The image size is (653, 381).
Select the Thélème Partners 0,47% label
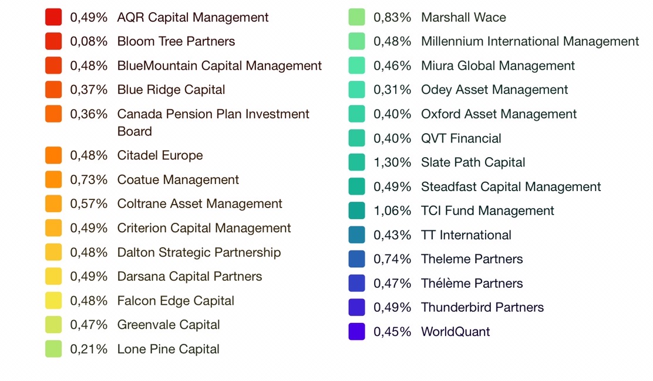click(x=472, y=284)
